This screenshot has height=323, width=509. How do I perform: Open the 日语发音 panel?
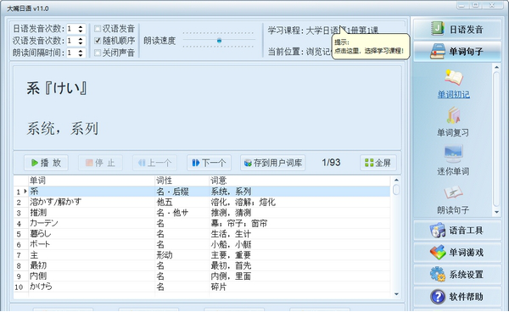[x=457, y=30]
